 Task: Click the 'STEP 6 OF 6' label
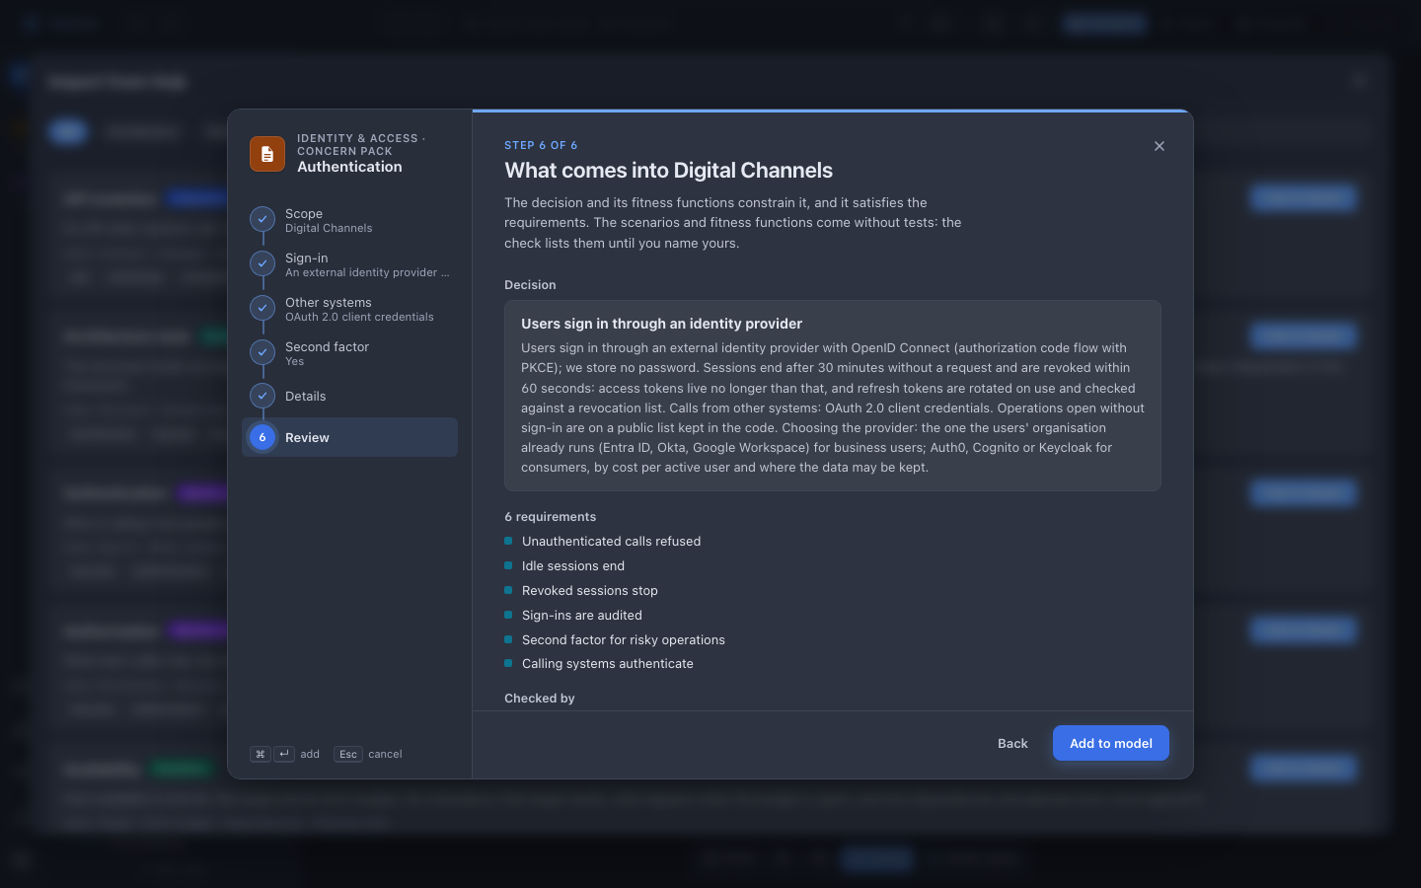541,145
